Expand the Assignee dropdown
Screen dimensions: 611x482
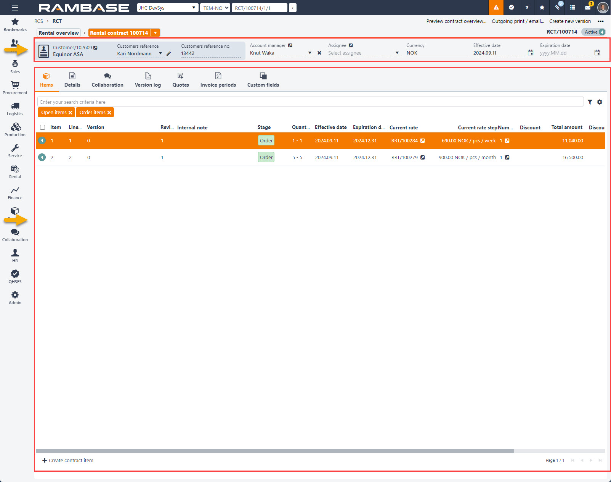tap(397, 53)
